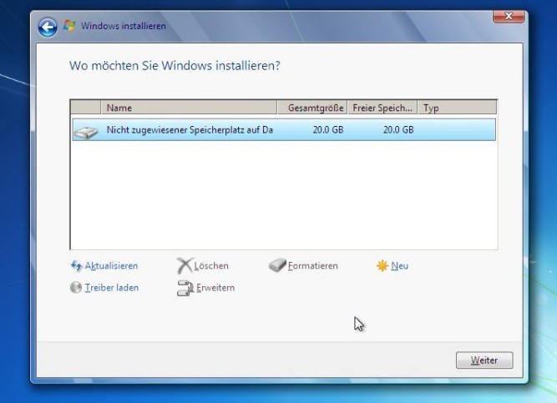This screenshot has width=557, height=403.
Task: Sort by the Name column header
Action: (189, 108)
